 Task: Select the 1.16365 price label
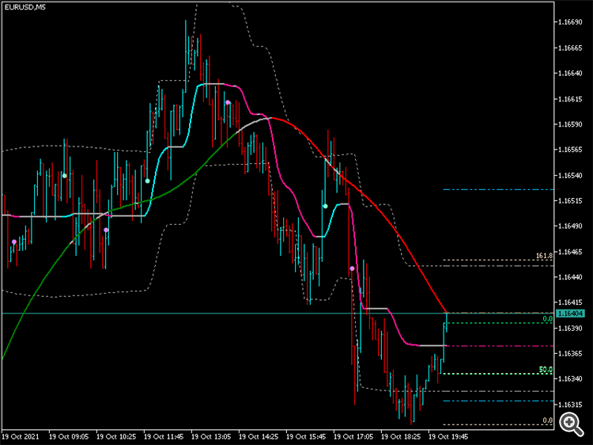(x=570, y=354)
